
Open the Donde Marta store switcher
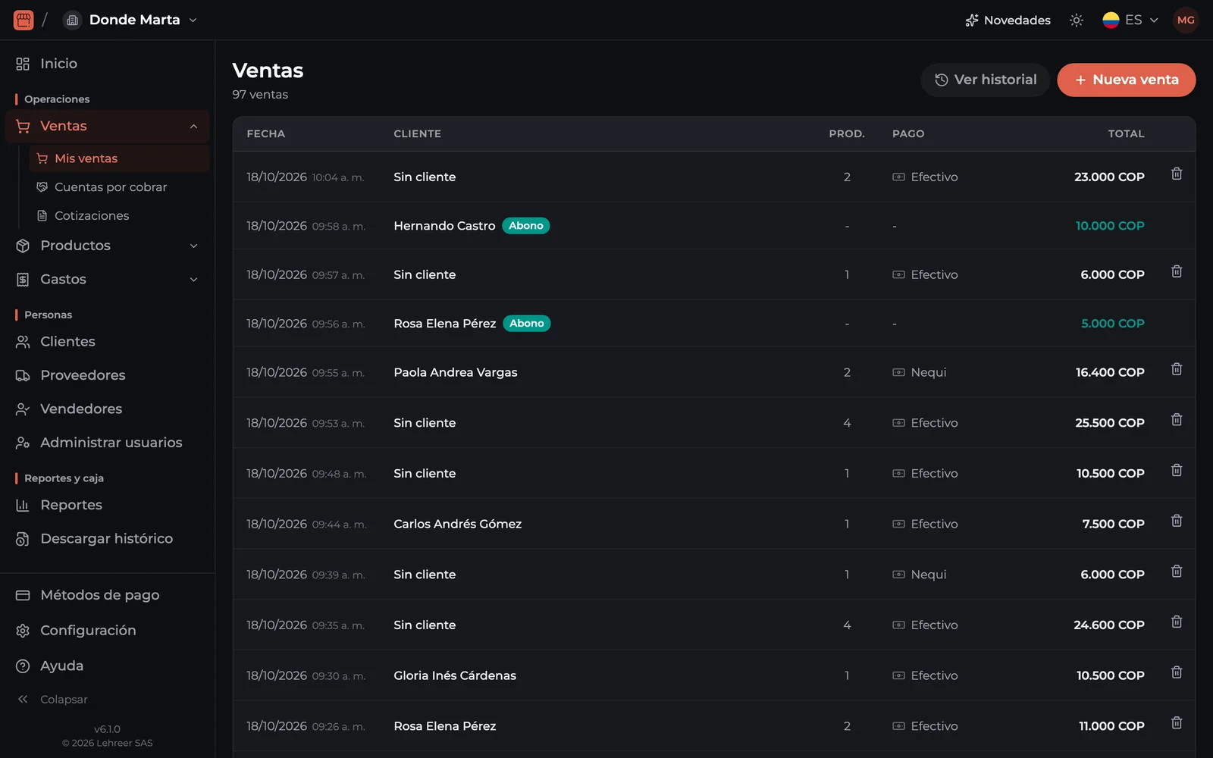tap(130, 20)
